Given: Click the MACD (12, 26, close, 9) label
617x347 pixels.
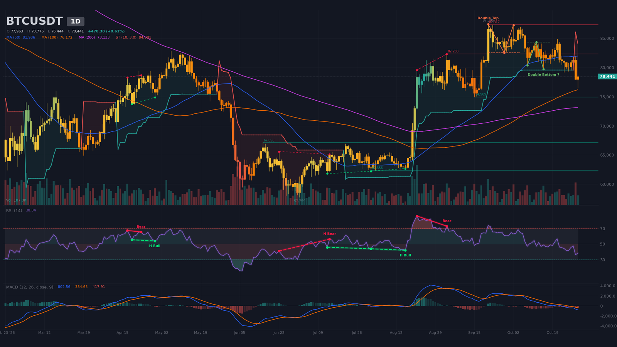Looking at the screenshot, I should pyautogui.click(x=29, y=287).
